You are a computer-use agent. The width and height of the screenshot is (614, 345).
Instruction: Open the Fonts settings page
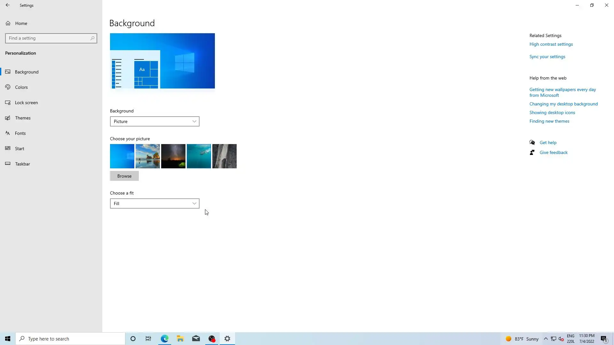pyautogui.click(x=20, y=133)
